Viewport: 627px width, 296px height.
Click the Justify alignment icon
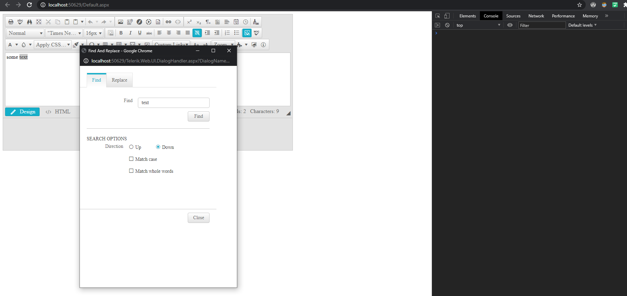click(188, 33)
